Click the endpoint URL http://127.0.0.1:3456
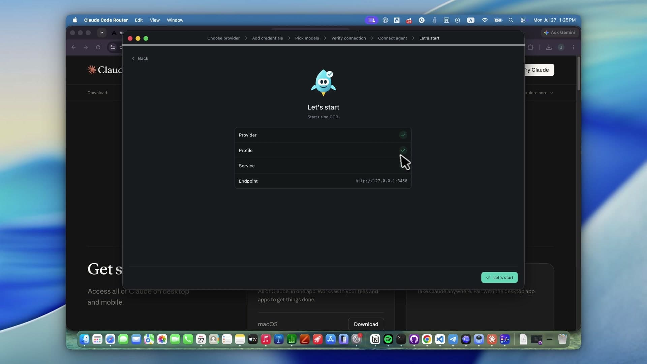Viewport: 647px width, 364px height. click(381, 181)
